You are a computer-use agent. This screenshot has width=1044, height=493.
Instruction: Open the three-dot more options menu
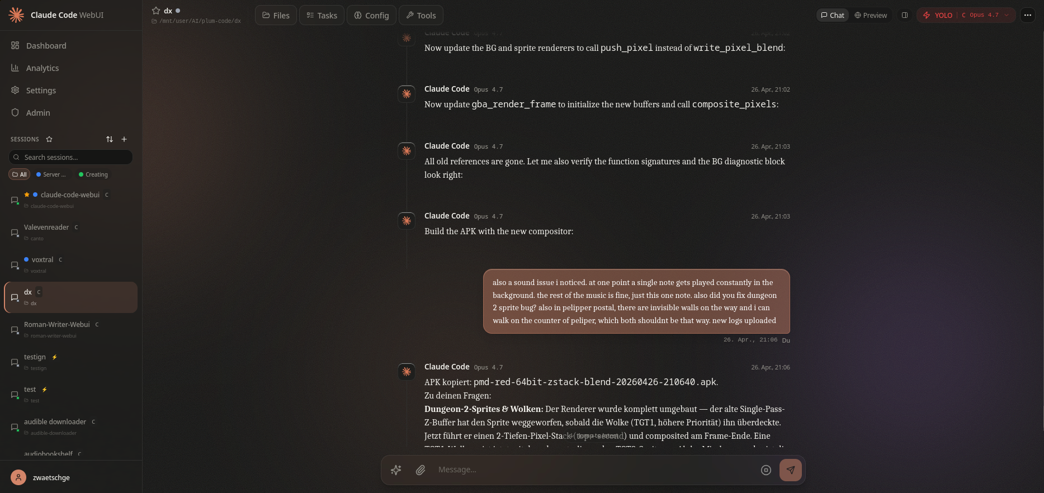pyautogui.click(x=1028, y=15)
